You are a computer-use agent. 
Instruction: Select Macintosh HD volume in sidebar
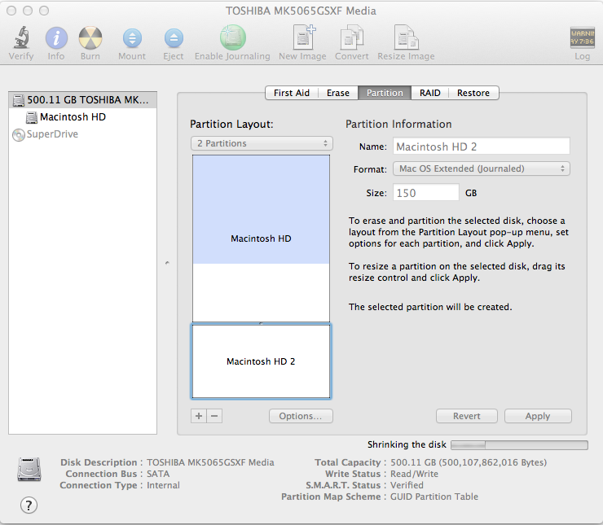tap(72, 116)
